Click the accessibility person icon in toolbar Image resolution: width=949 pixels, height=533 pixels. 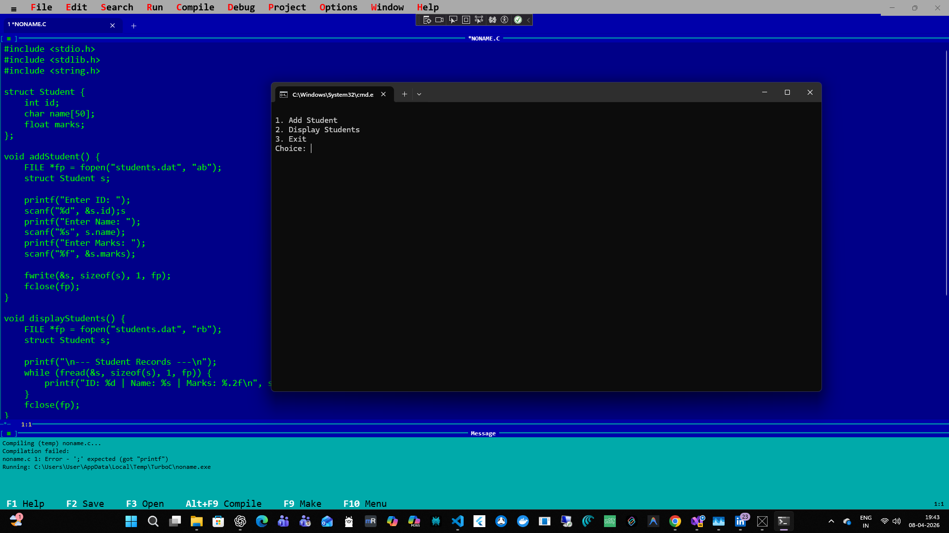(x=505, y=20)
